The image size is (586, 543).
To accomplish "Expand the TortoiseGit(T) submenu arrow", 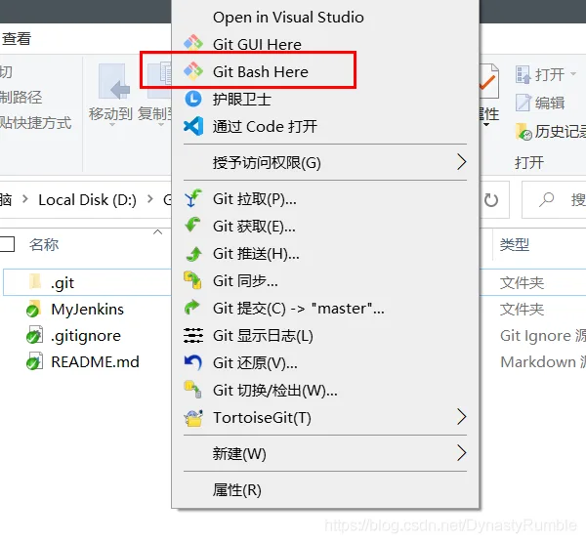I will 462,417.
